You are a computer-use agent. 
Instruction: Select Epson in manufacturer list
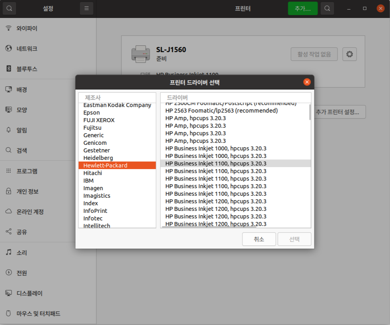click(117, 113)
